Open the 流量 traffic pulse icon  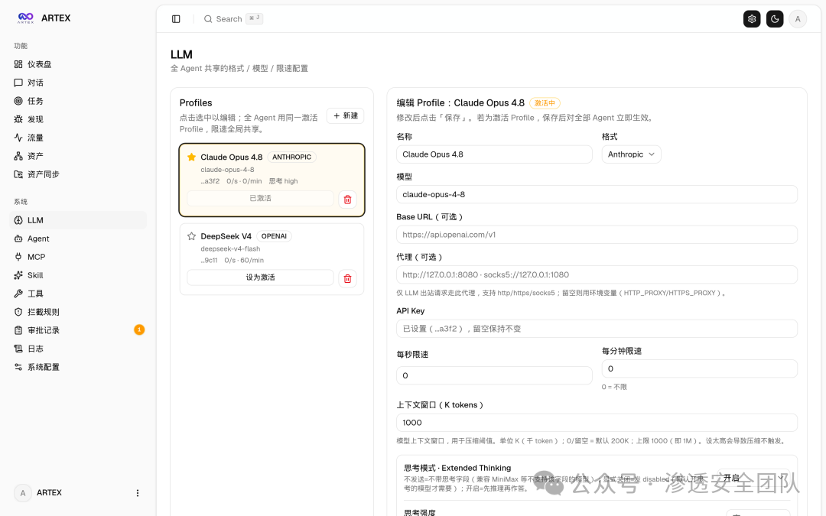[x=18, y=138]
